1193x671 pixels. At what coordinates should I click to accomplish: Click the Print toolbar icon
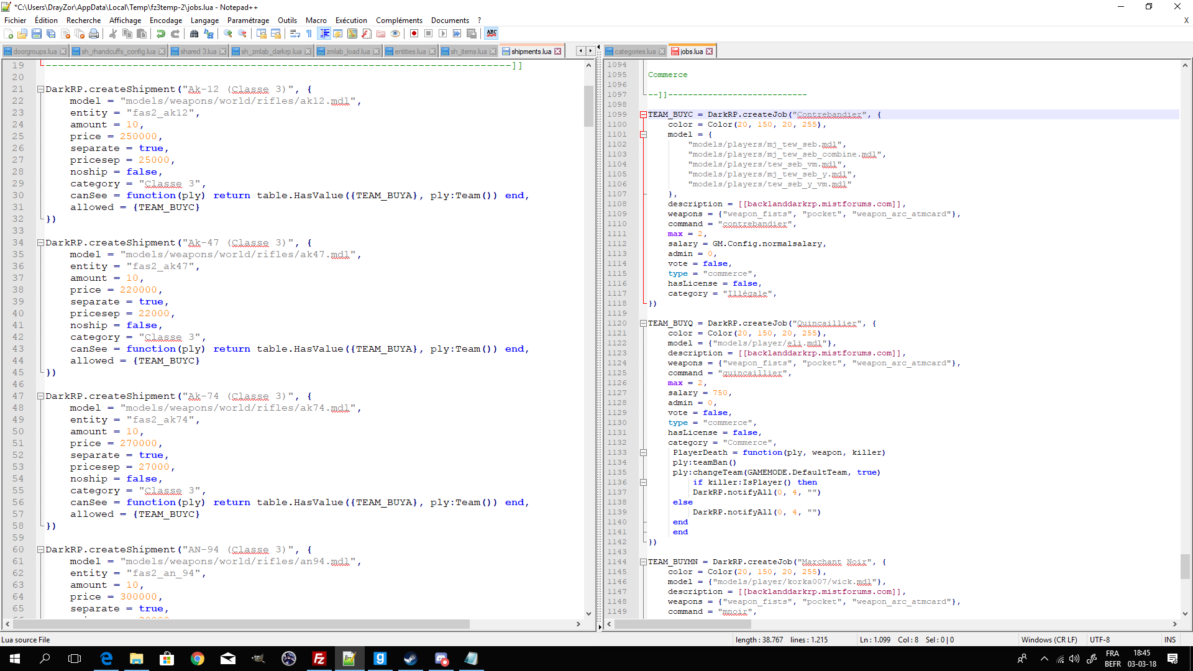[x=94, y=34]
